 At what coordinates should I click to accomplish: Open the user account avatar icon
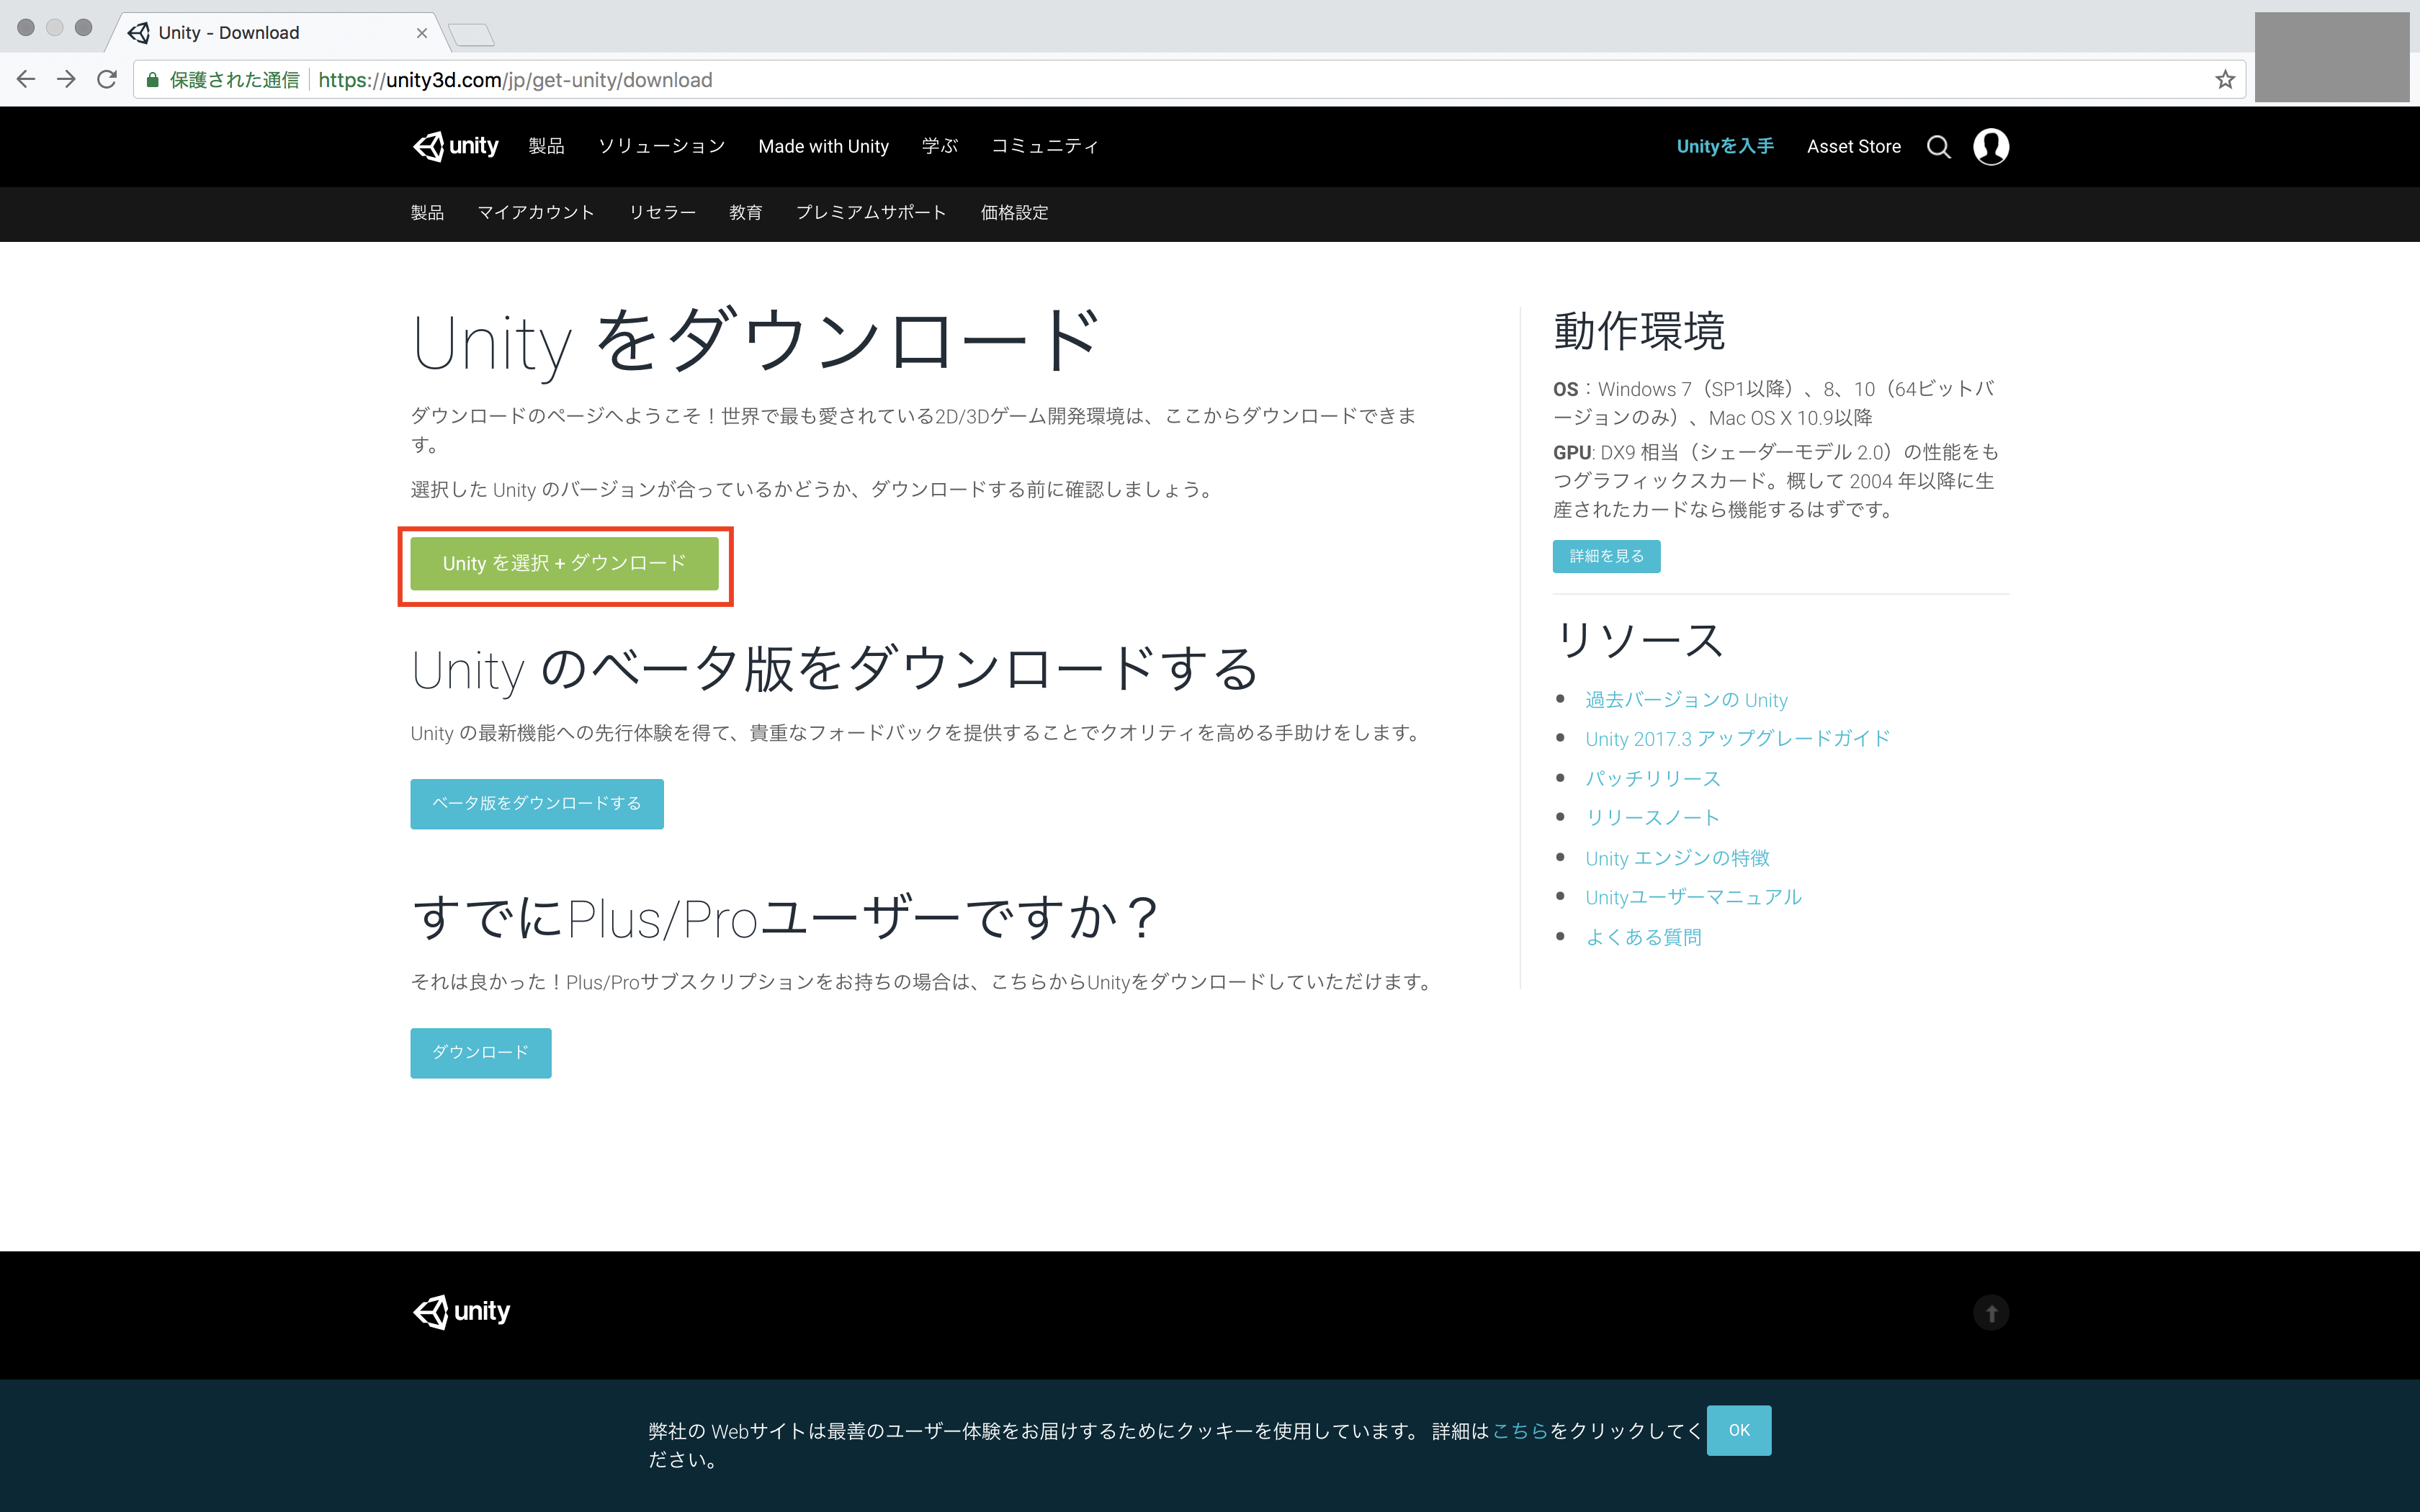(x=1991, y=147)
